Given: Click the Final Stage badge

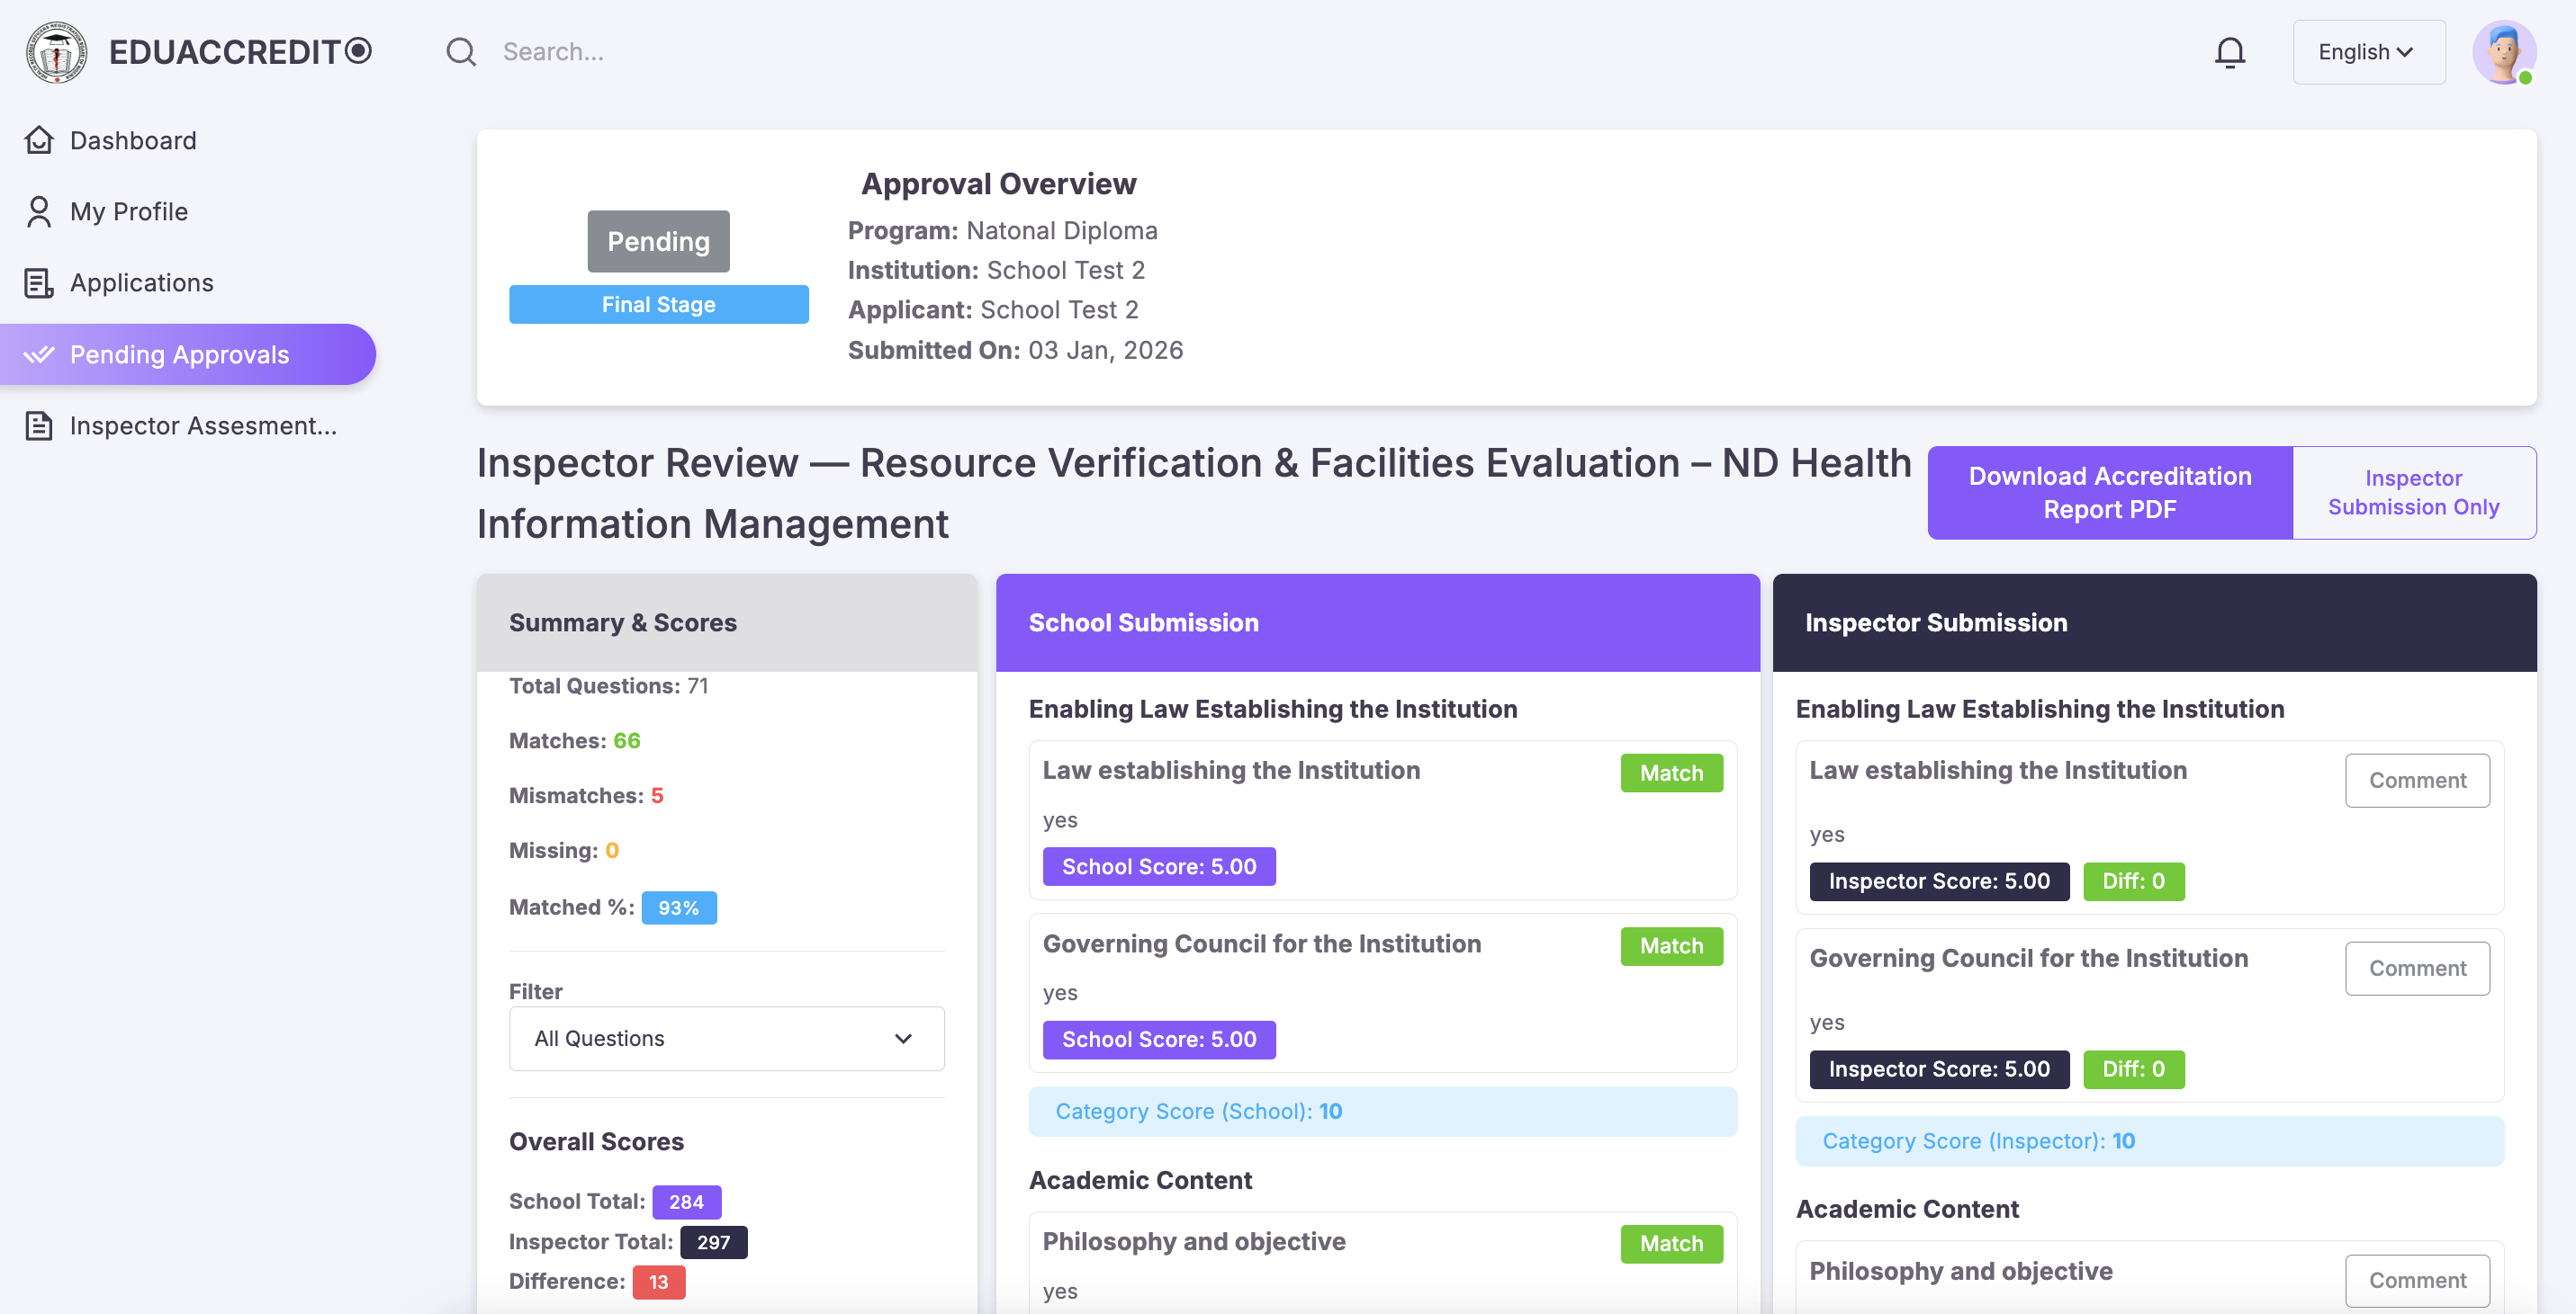Looking at the screenshot, I should [658, 305].
